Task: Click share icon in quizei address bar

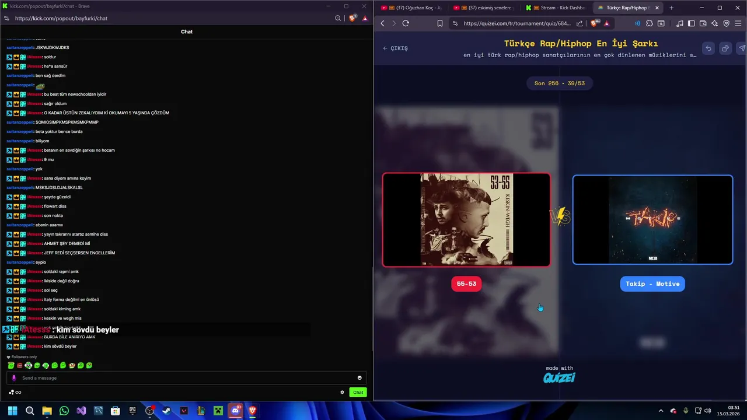Action: 580,23
